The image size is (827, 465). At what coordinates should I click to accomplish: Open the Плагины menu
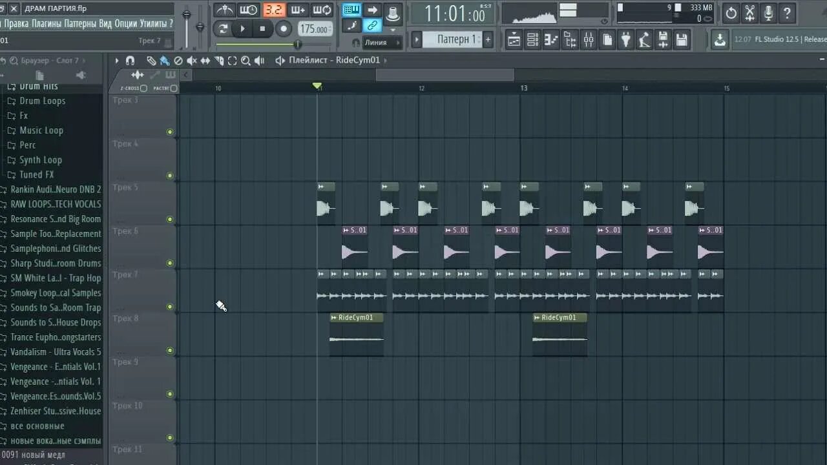pyautogui.click(x=47, y=24)
